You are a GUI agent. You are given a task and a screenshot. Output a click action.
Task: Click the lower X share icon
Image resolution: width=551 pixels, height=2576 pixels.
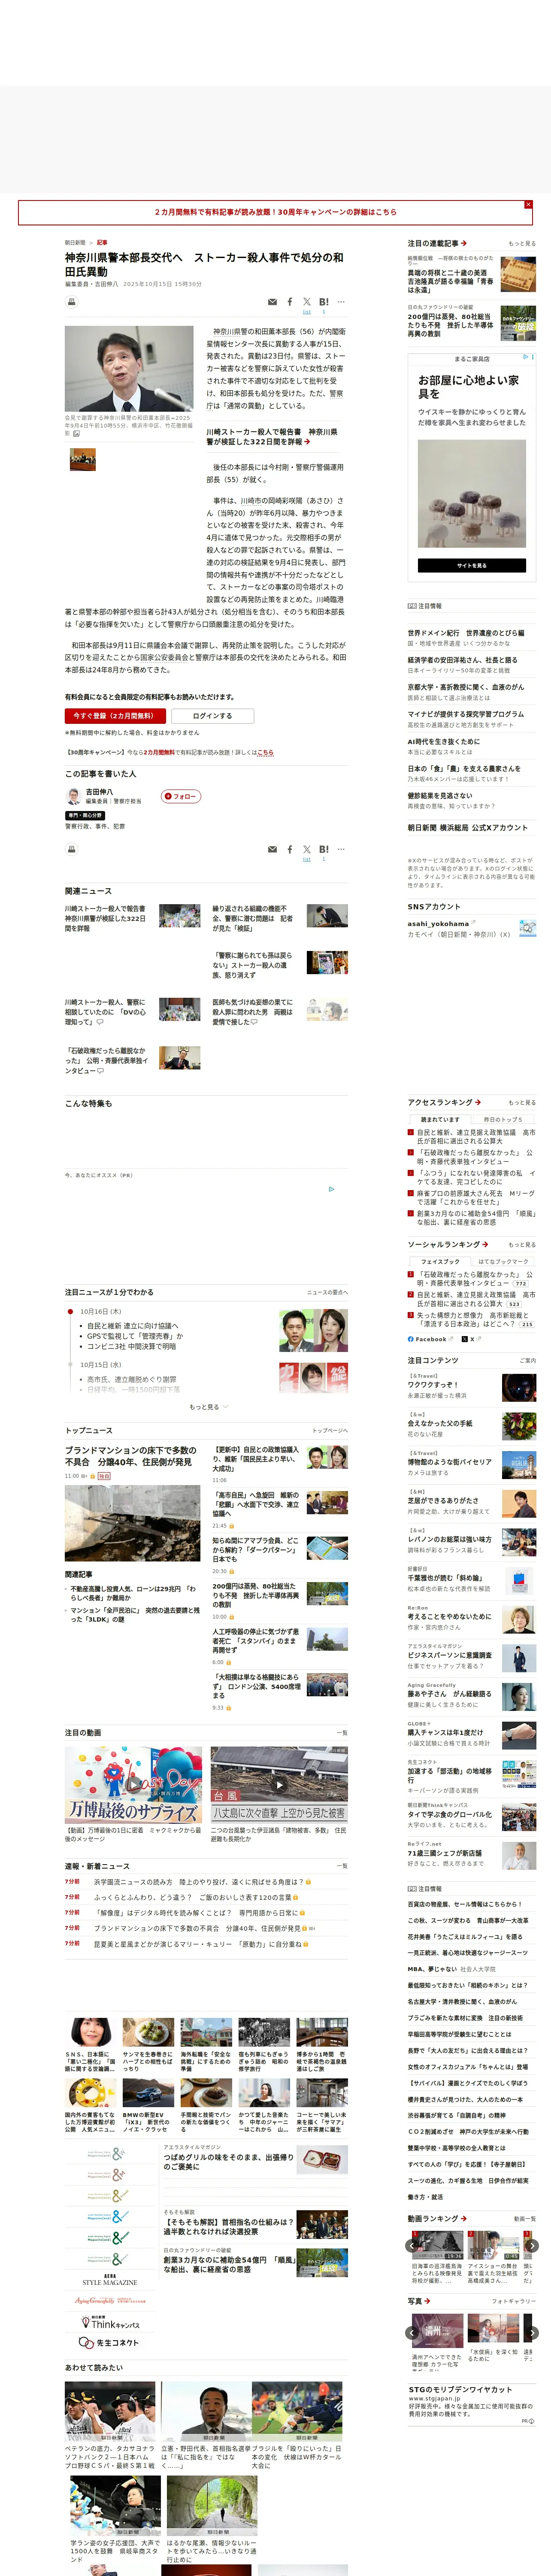(x=307, y=849)
